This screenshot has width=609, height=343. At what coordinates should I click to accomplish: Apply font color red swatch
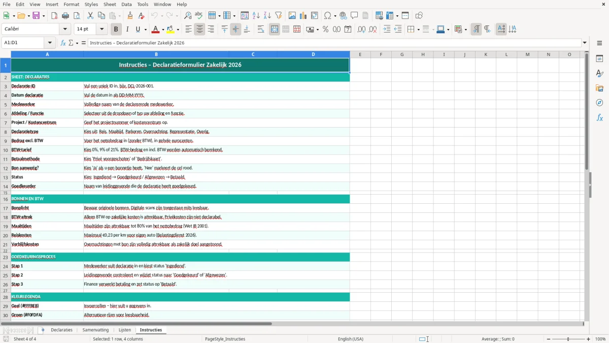click(x=156, y=29)
